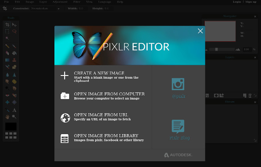This screenshot has width=261, height=167.
Task: Select the Drawing shapes tool
Action: click(14, 67)
